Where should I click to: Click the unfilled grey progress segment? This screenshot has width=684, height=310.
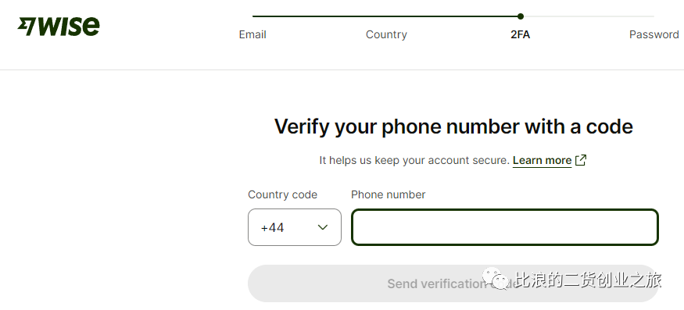coord(589,16)
